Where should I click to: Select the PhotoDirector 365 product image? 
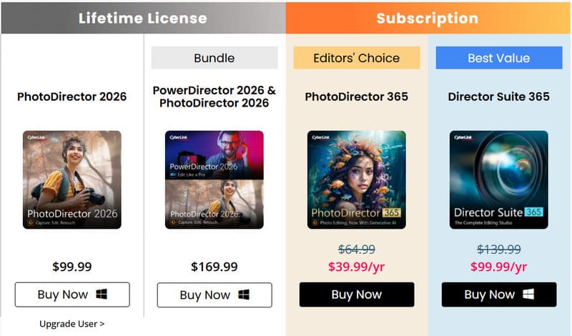357,179
